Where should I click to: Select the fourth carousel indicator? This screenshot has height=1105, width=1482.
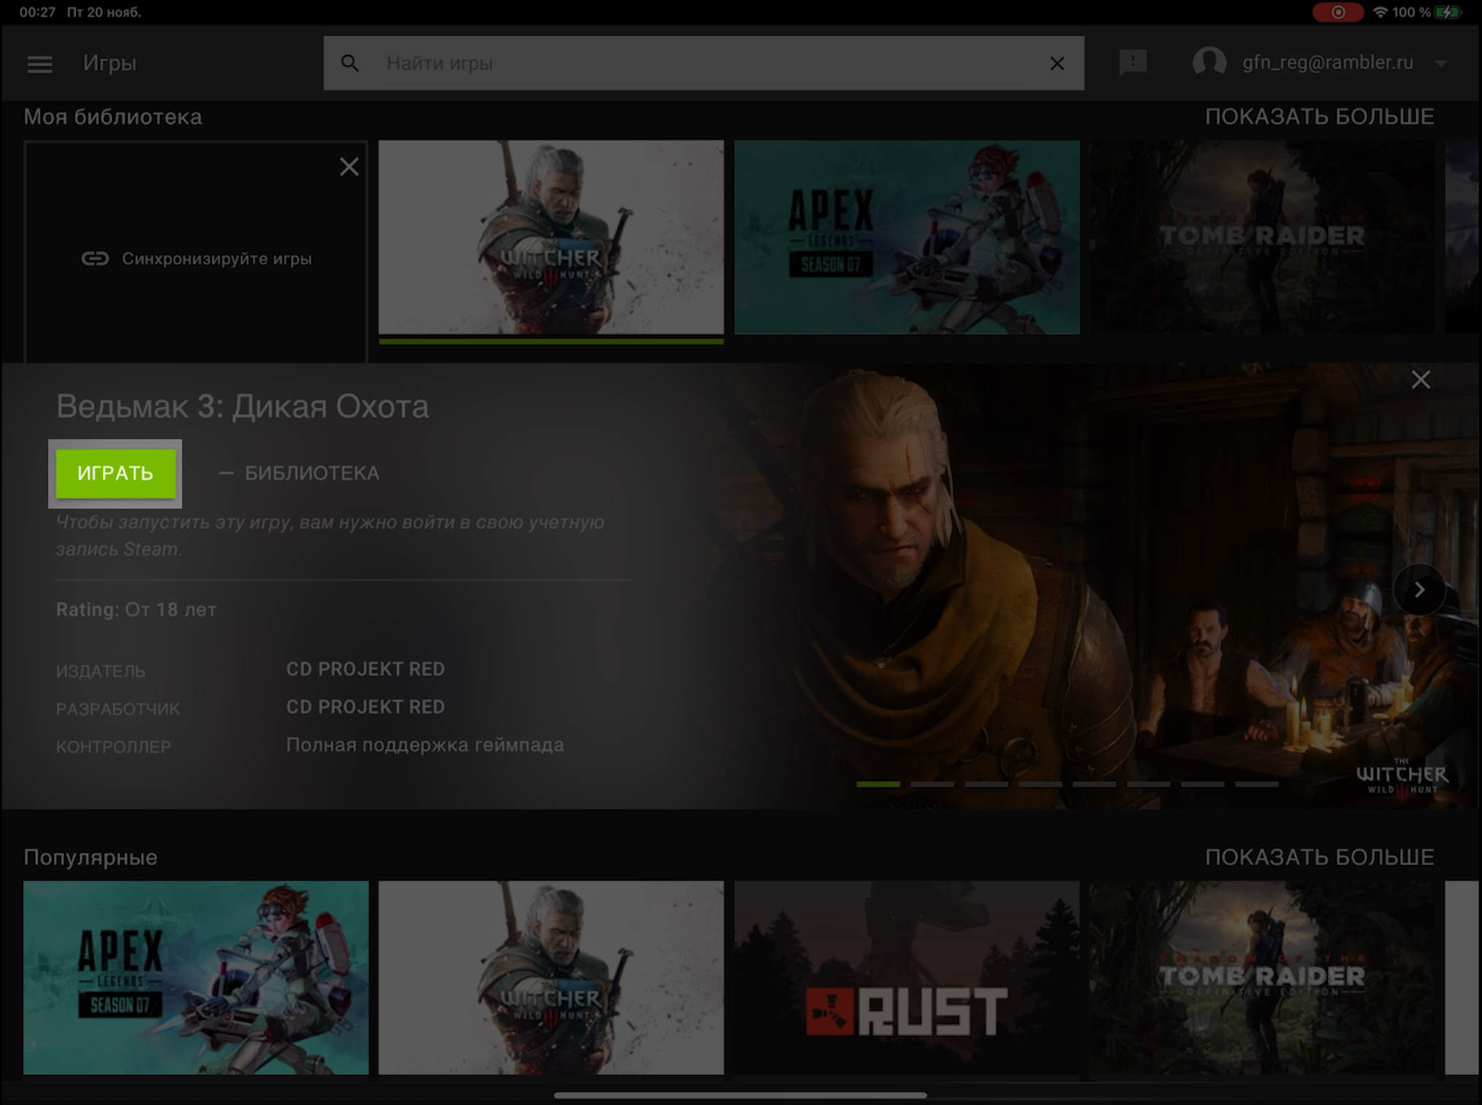click(x=1040, y=784)
